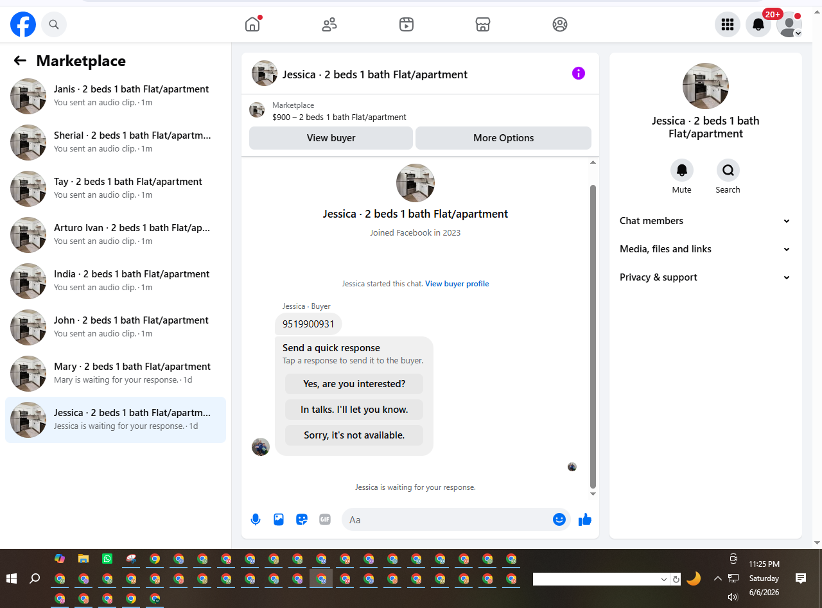The height and width of the screenshot is (608, 822).
Task: Open the nine-dot Menu grid
Action: click(728, 24)
